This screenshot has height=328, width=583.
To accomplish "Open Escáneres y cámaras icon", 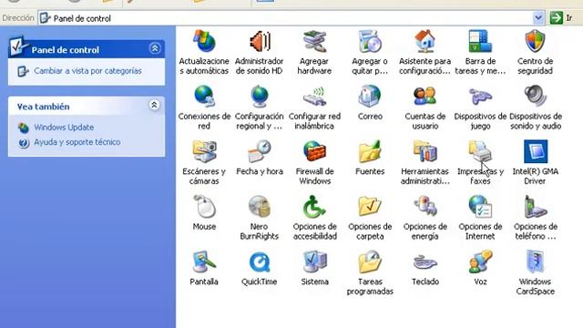I will pos(204,151).
